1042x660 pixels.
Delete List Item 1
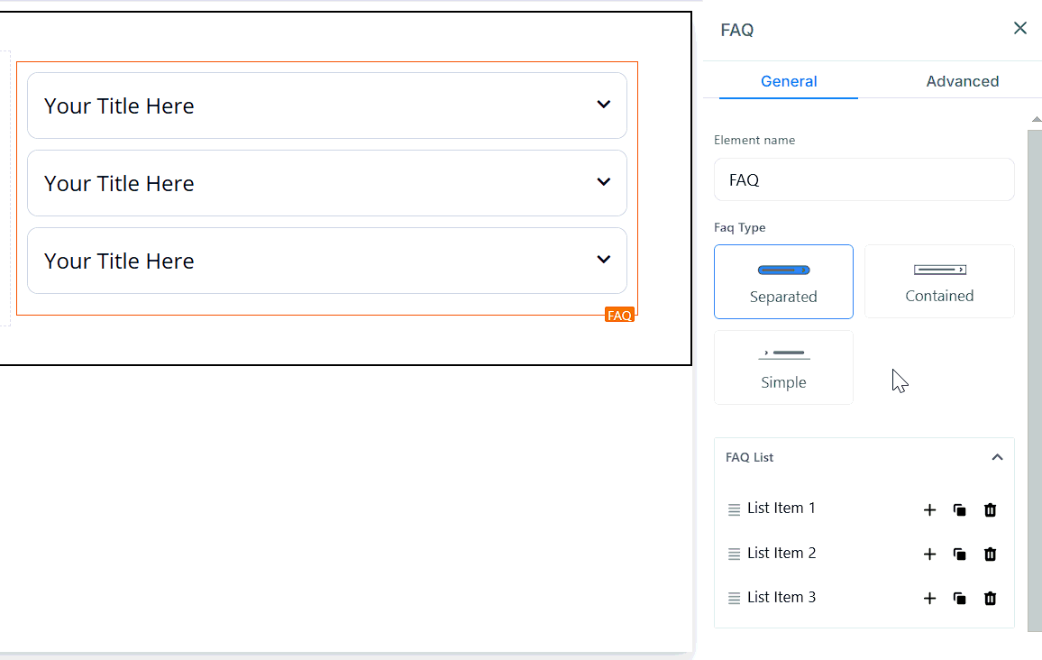(990, 510)
